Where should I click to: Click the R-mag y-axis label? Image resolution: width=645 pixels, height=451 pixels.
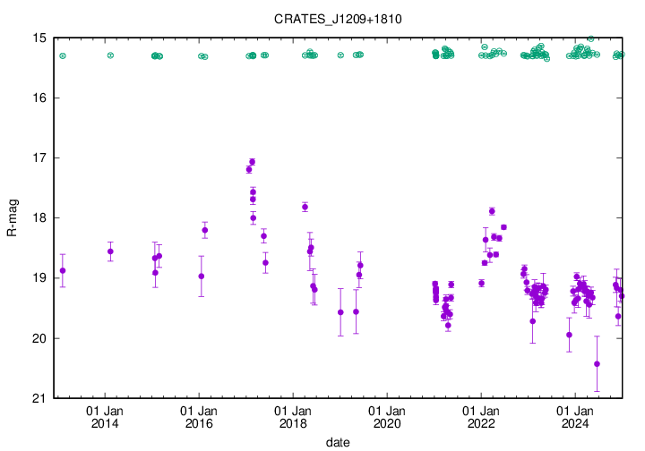point(12,217)
